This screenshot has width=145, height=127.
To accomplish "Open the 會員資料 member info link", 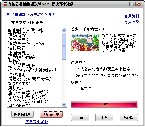I will click(x=132, y=16).
